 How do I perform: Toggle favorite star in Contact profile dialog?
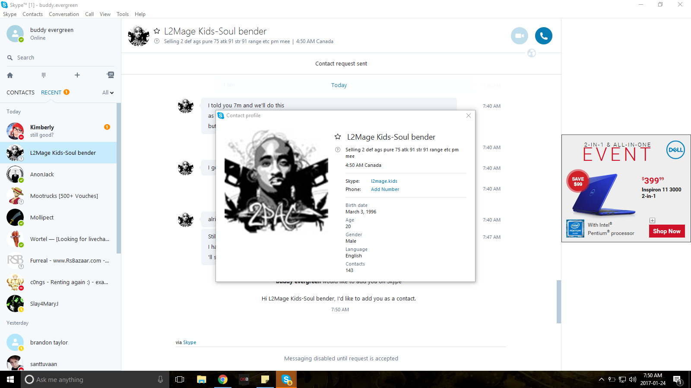(x=338, y=137)
